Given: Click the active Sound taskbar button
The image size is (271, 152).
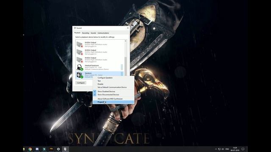Looking at the screenshot, I should [65, 149].
